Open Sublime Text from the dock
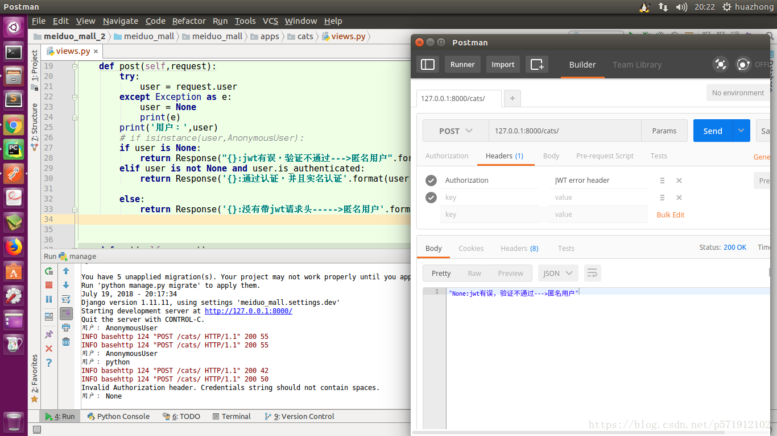Screen dimensions: 777x436 click(14, 100)
